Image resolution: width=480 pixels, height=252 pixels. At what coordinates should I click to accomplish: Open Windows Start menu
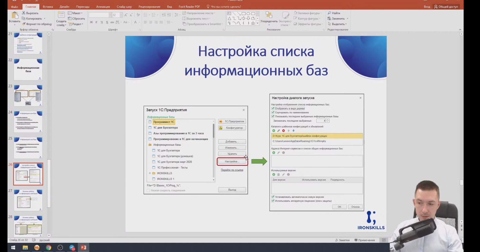coord(13,247)
